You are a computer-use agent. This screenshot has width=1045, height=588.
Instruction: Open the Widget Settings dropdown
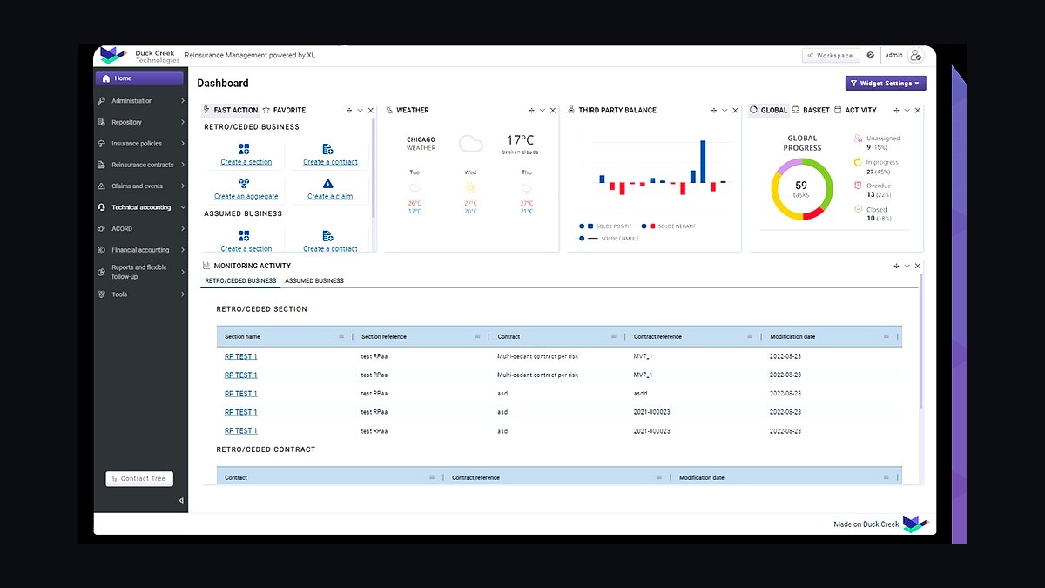[886, 84]
